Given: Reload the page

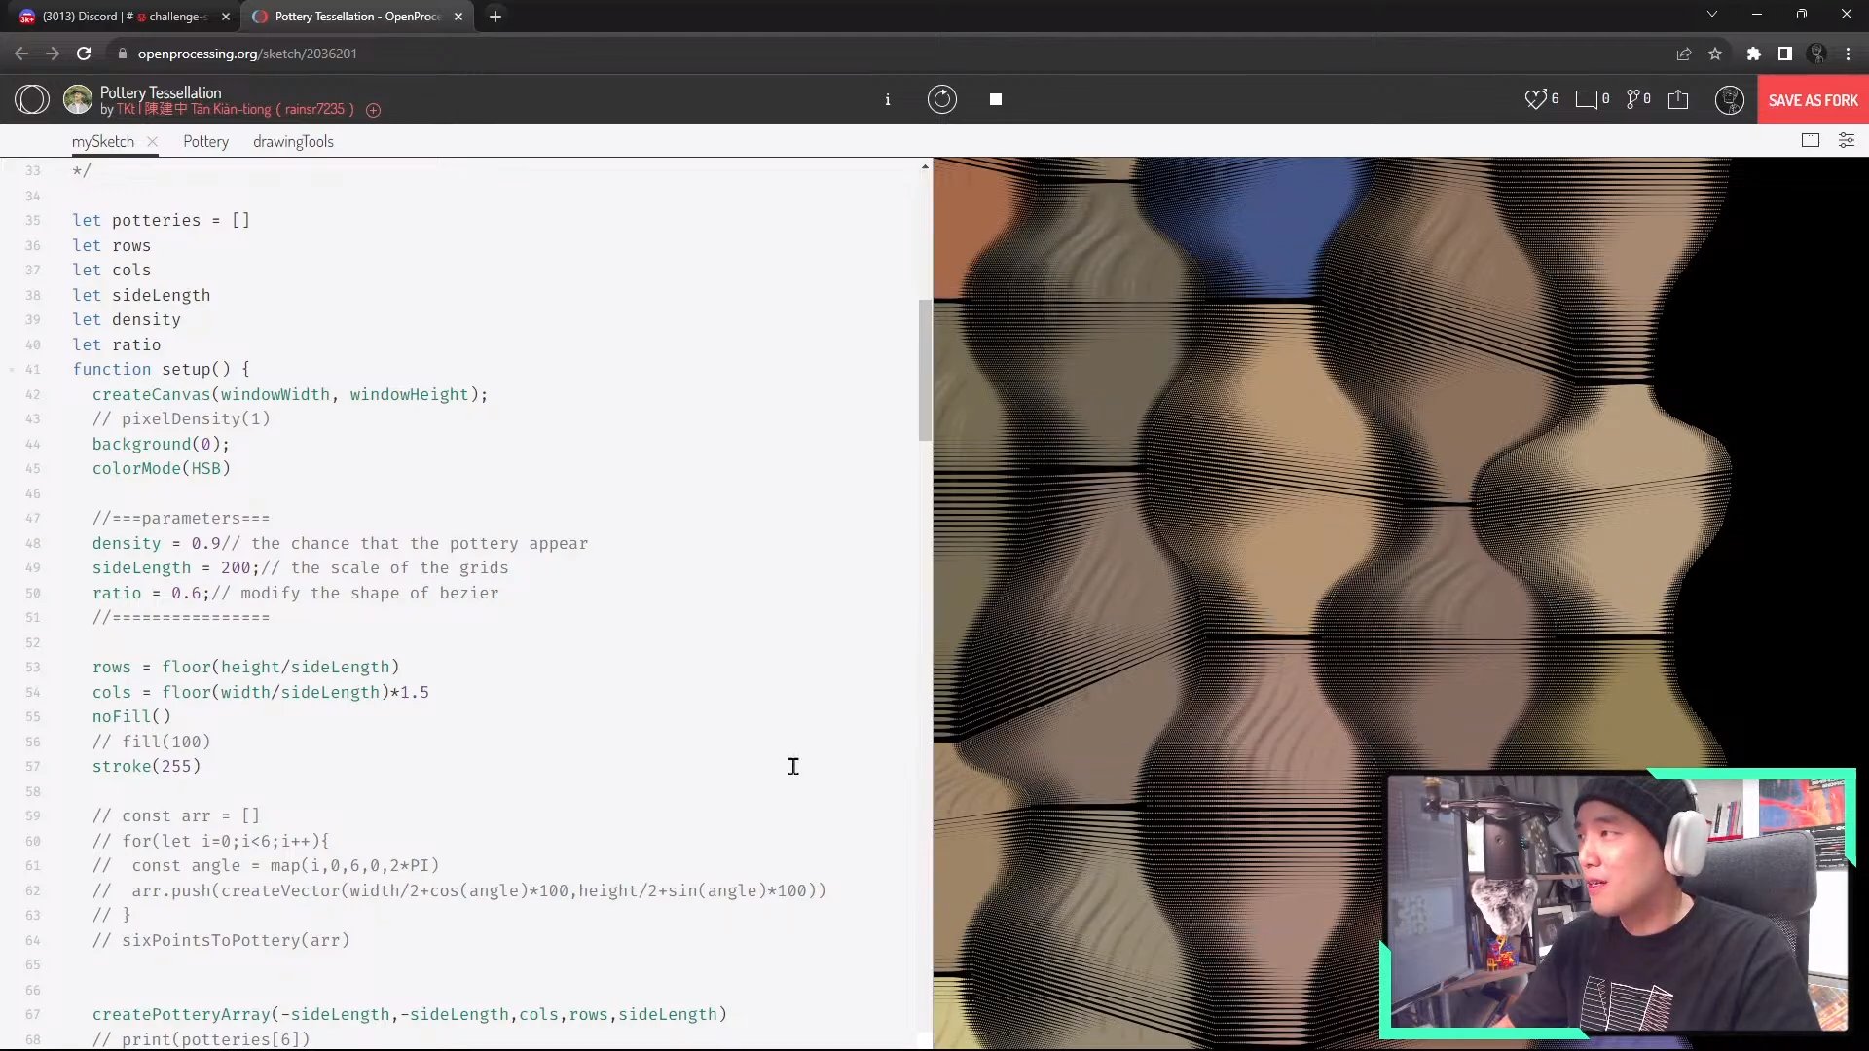Looking at the screenshot, I should (84, 54).
